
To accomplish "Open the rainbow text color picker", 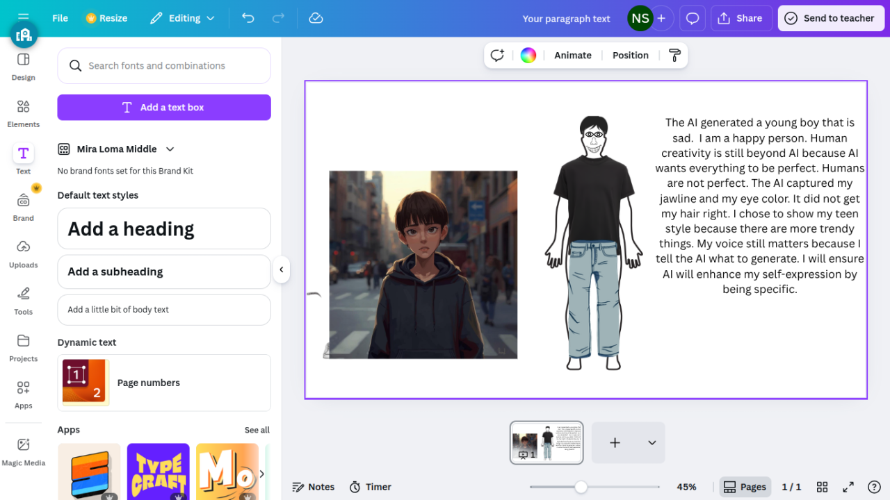I will click(x=528, y=56).
